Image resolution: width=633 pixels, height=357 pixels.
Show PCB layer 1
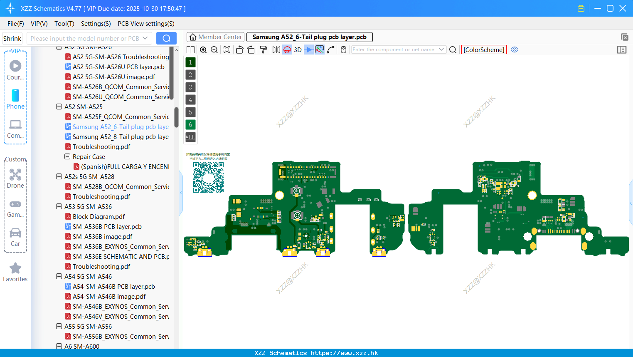pyautogui.click(x=190, y=62)
